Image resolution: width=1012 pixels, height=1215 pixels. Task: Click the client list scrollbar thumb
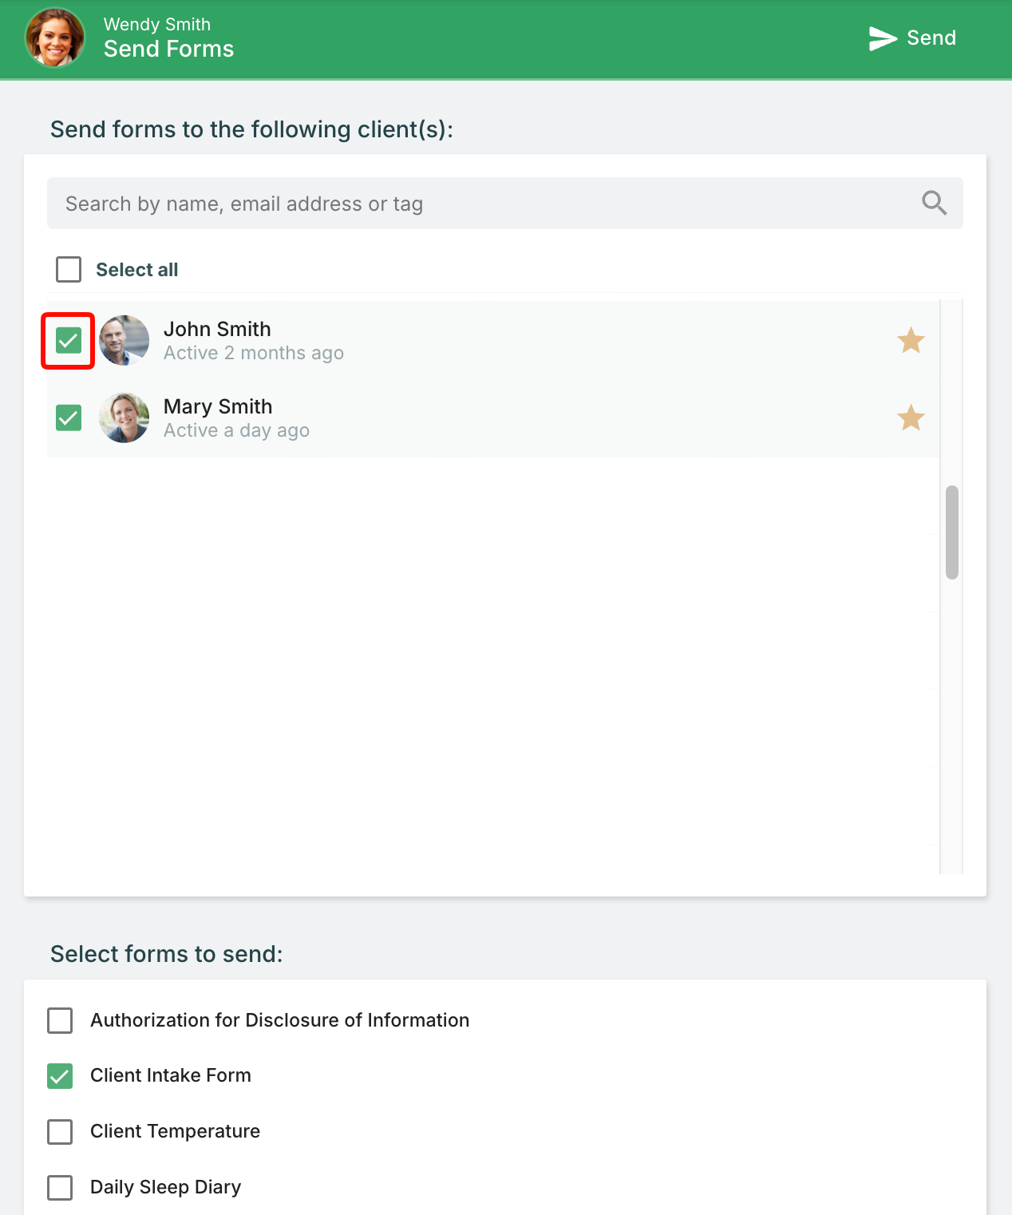pyautogui.click(x=952, y=532)
